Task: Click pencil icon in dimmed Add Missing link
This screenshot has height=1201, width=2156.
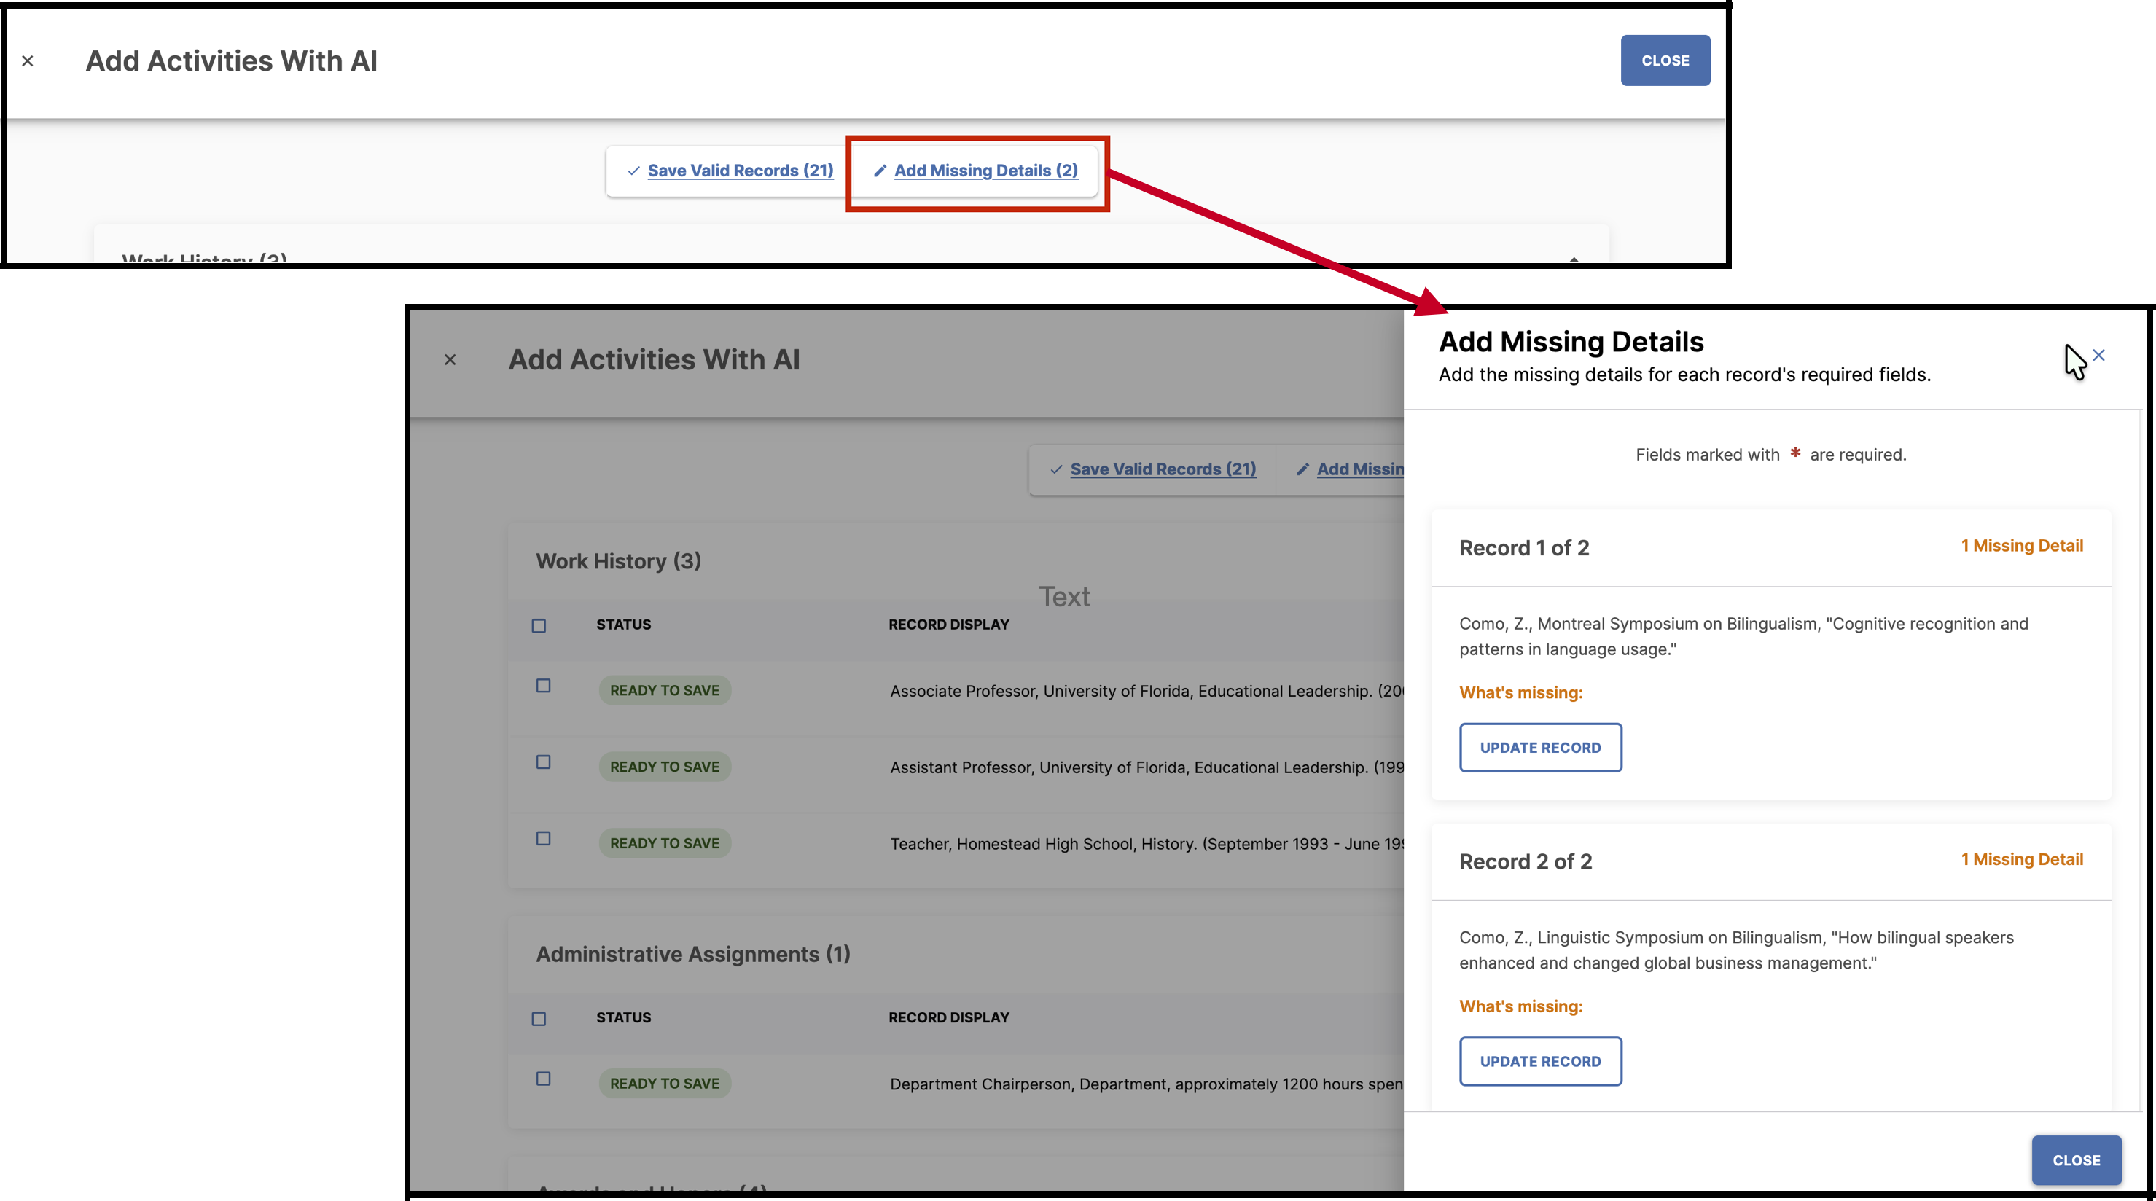Action: pos(1302,469)
